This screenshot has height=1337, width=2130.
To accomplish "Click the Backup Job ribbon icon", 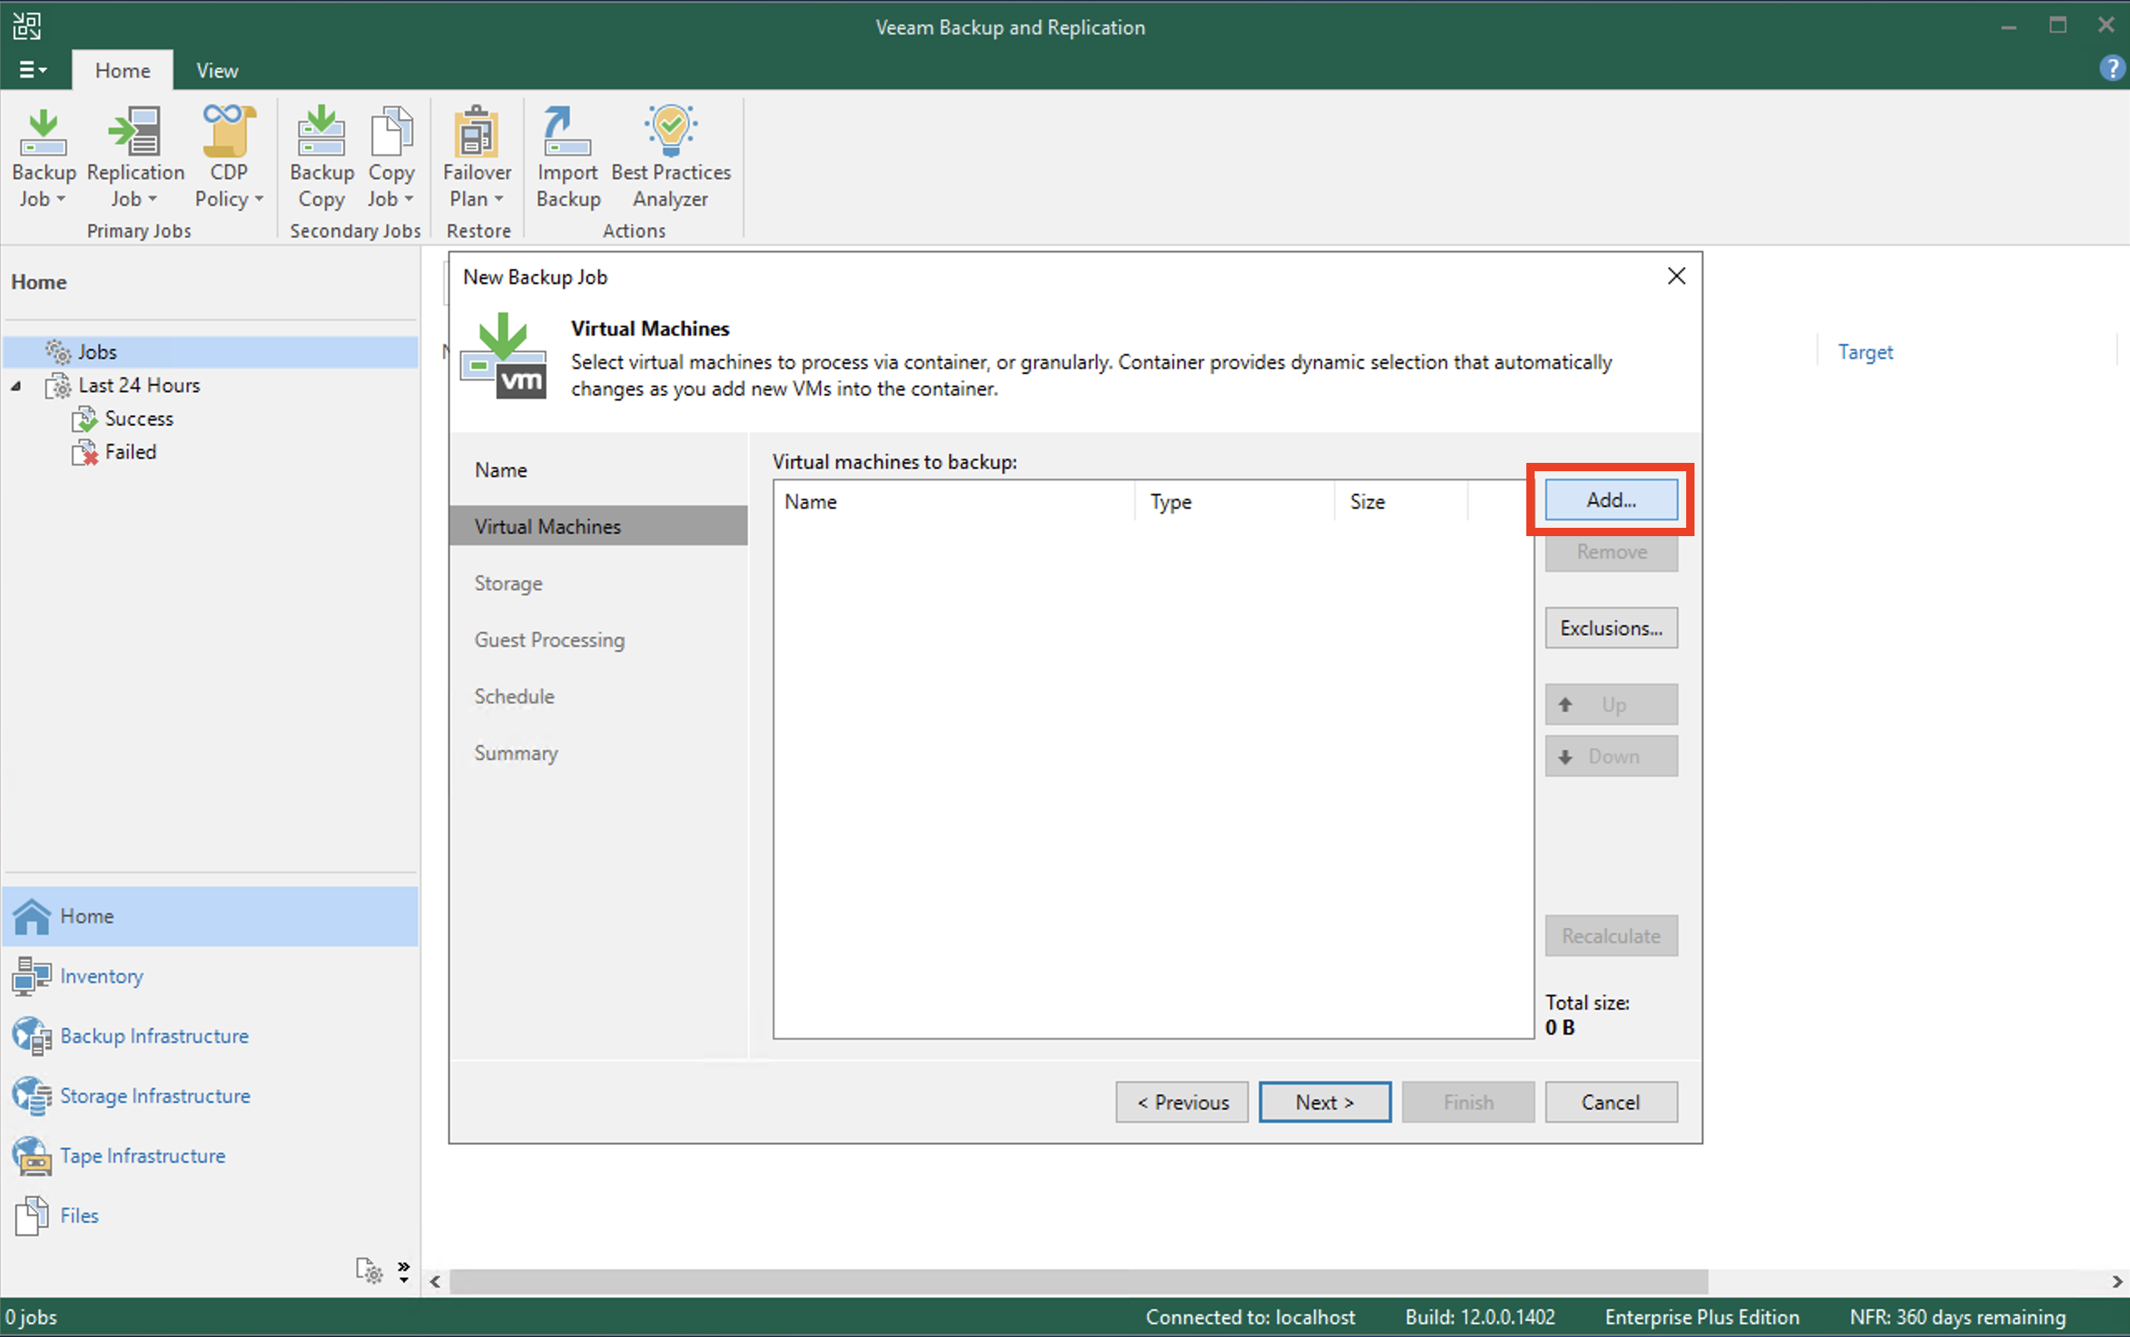I will pyautogui.click(x=43, y=132).
